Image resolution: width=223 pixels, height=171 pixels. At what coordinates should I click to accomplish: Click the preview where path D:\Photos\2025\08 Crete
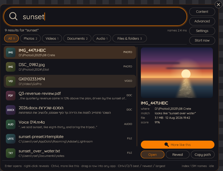point(173,109)
